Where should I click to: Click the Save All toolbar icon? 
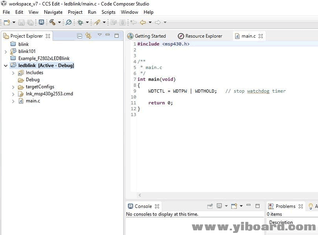[x=30, y=22]
